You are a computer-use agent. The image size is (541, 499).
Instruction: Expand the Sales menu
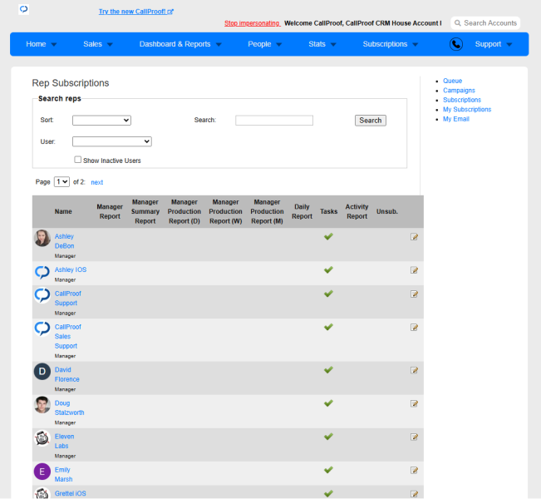pyautogui.click(x=98, y=44)
